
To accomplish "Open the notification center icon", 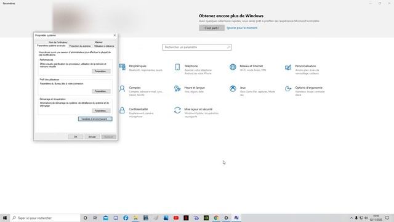I will pyautogui.click(x=387, y=218).
